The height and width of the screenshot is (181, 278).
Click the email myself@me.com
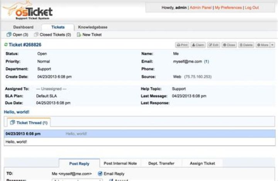click(x=187, y=61)
